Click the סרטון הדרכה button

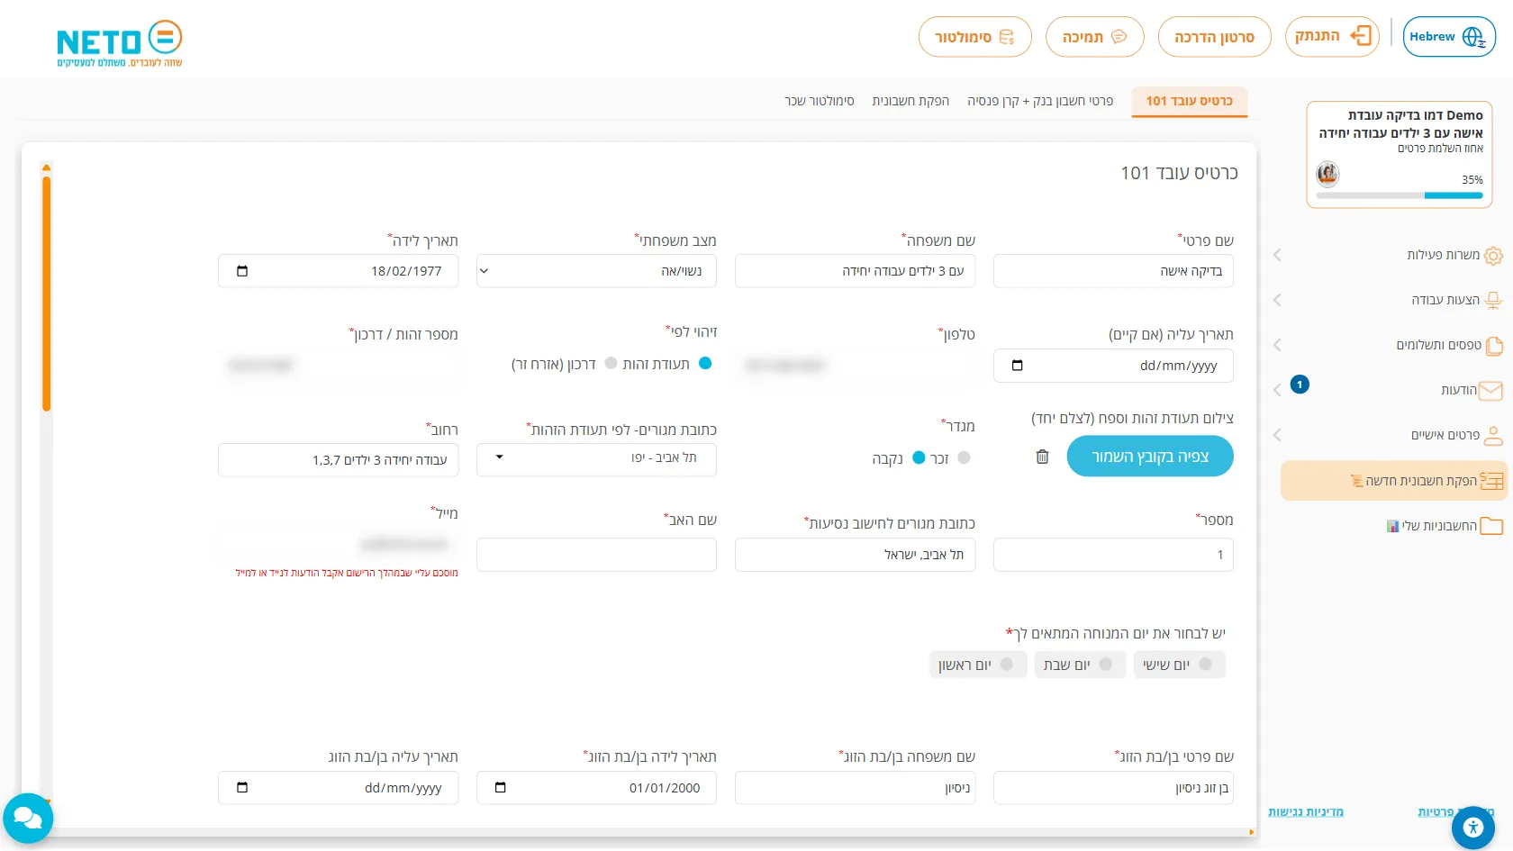coord(1214,37)
